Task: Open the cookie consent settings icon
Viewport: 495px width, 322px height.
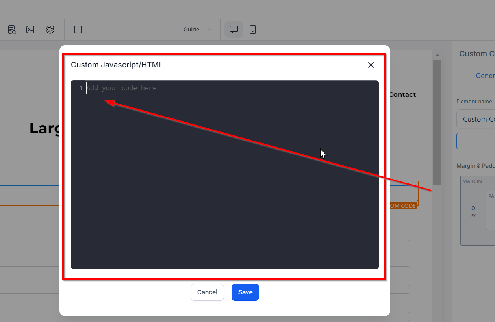Action: 50,30
